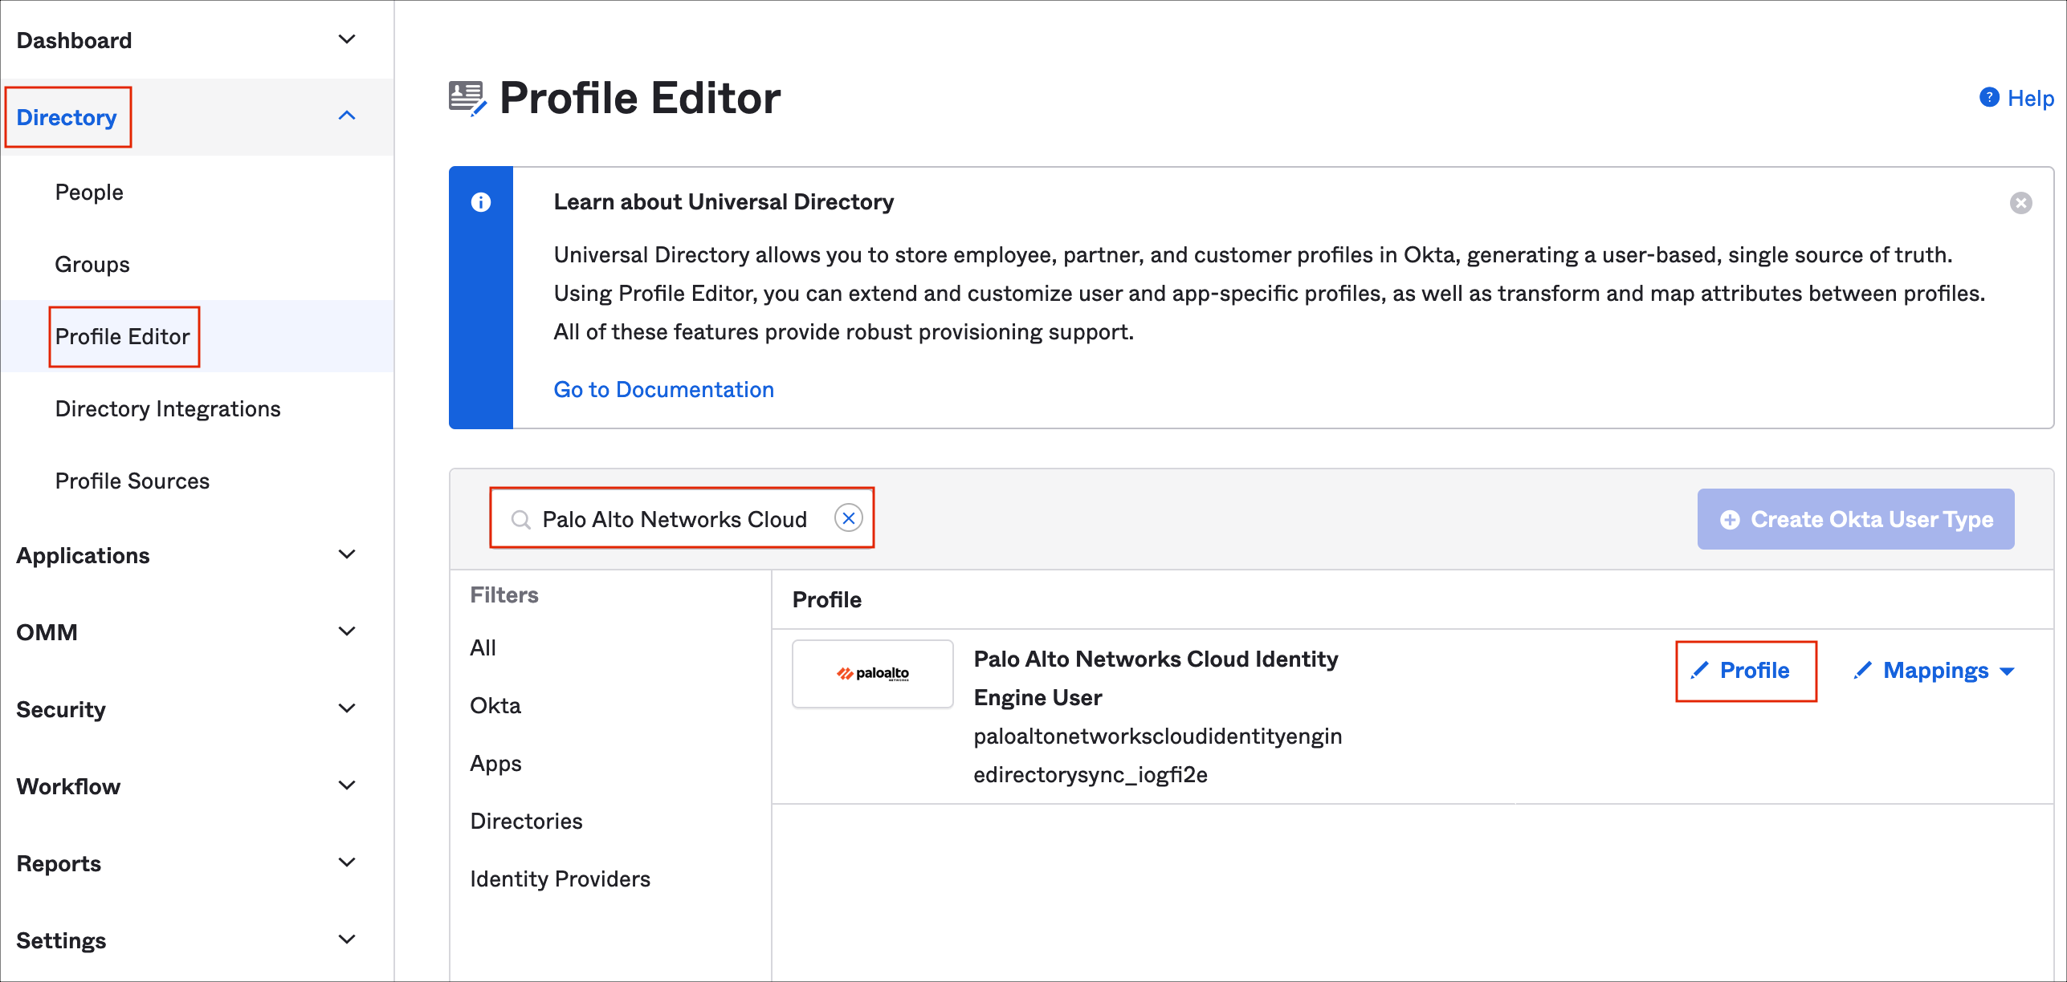The image size is (2067, 982).
Task: Click the search magnifier icon
Action: [x=521, y=520]
